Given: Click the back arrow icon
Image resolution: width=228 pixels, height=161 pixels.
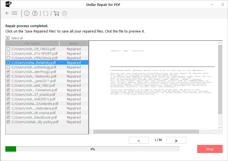Looking at the screenshot, I should [x=7, y=13].
